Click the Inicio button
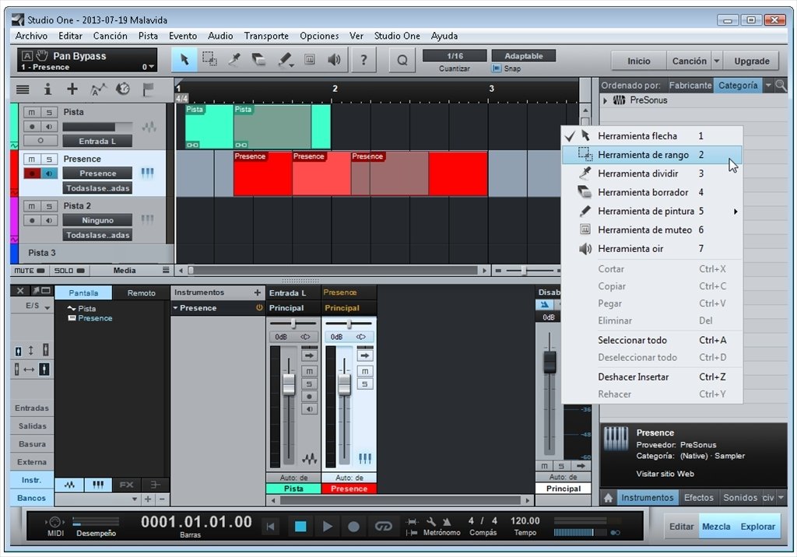 click(x=638, y=61)
